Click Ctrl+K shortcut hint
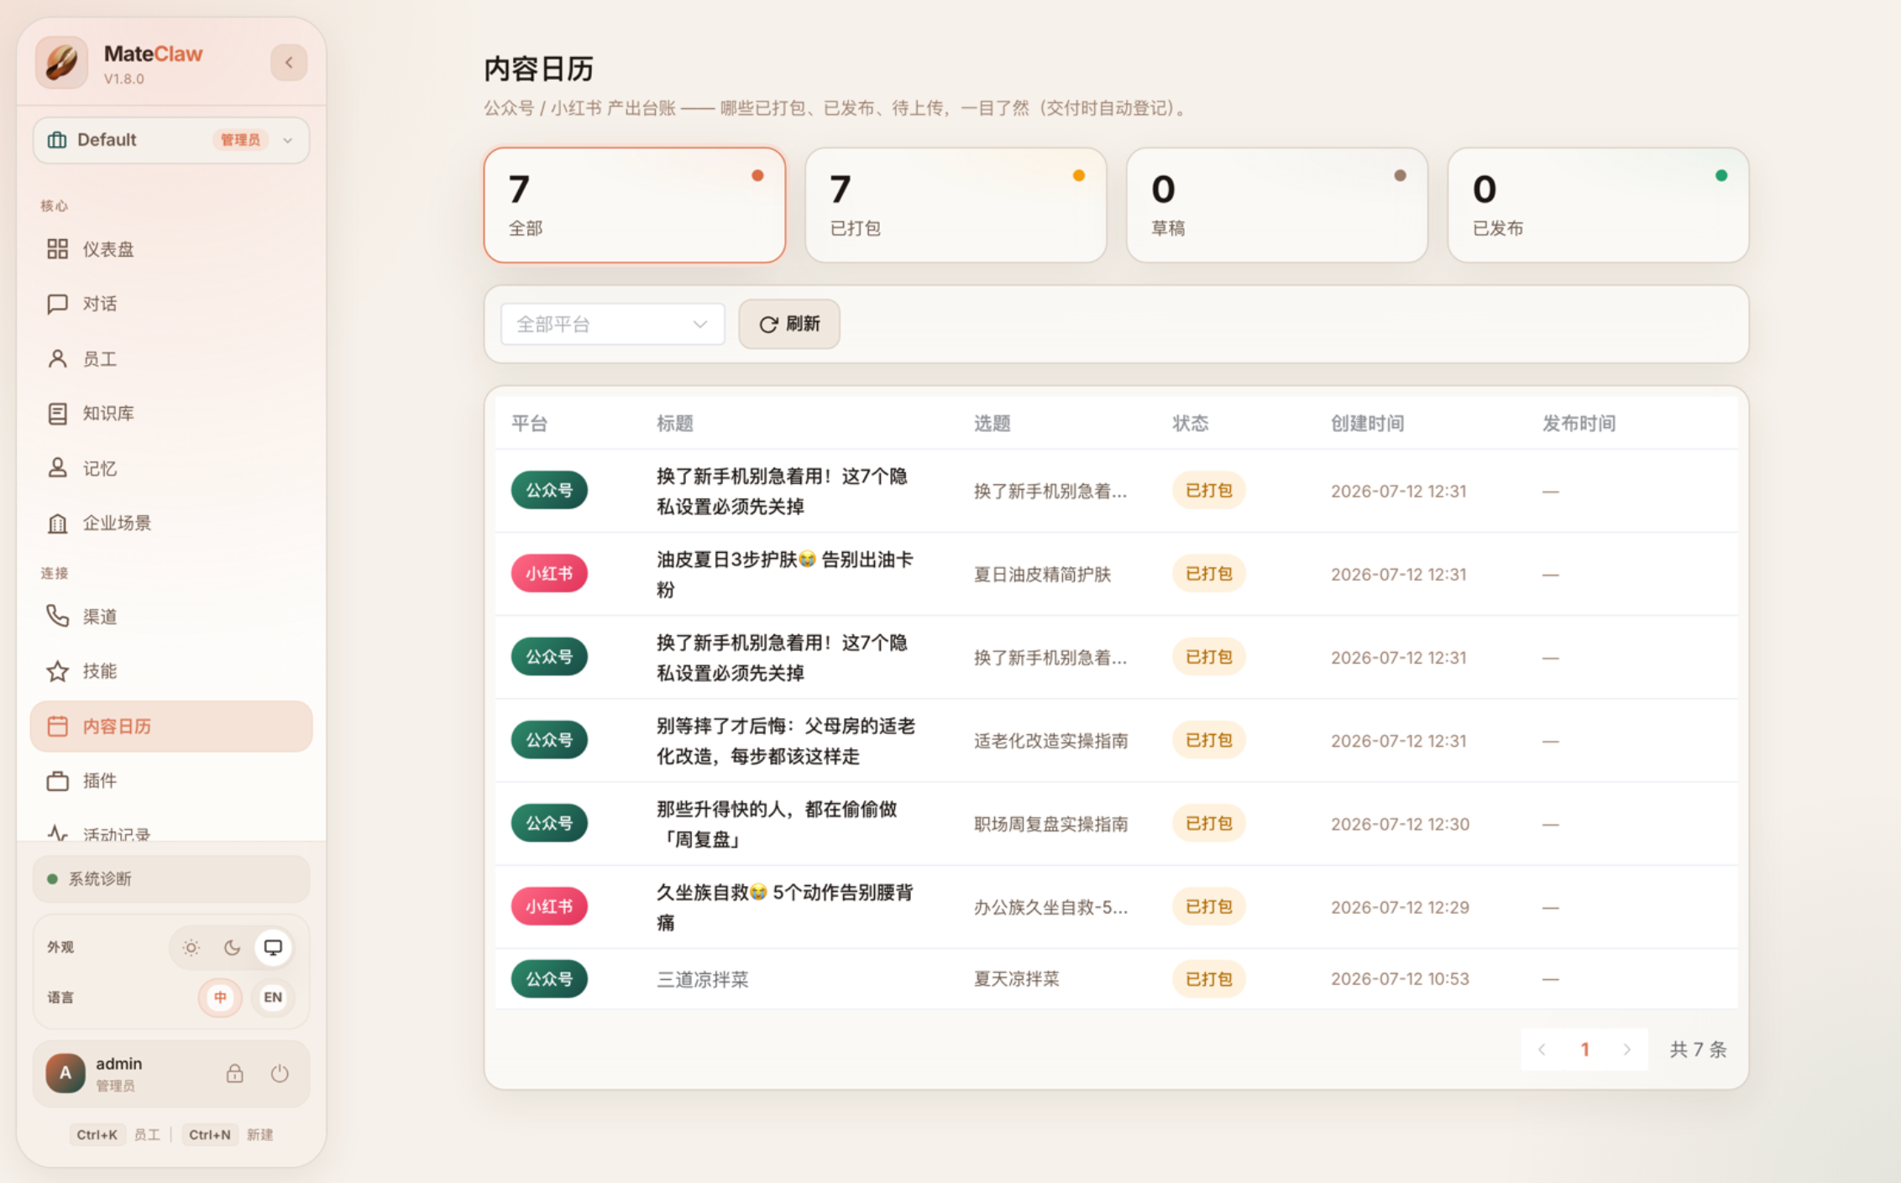 coord(97,1135)
